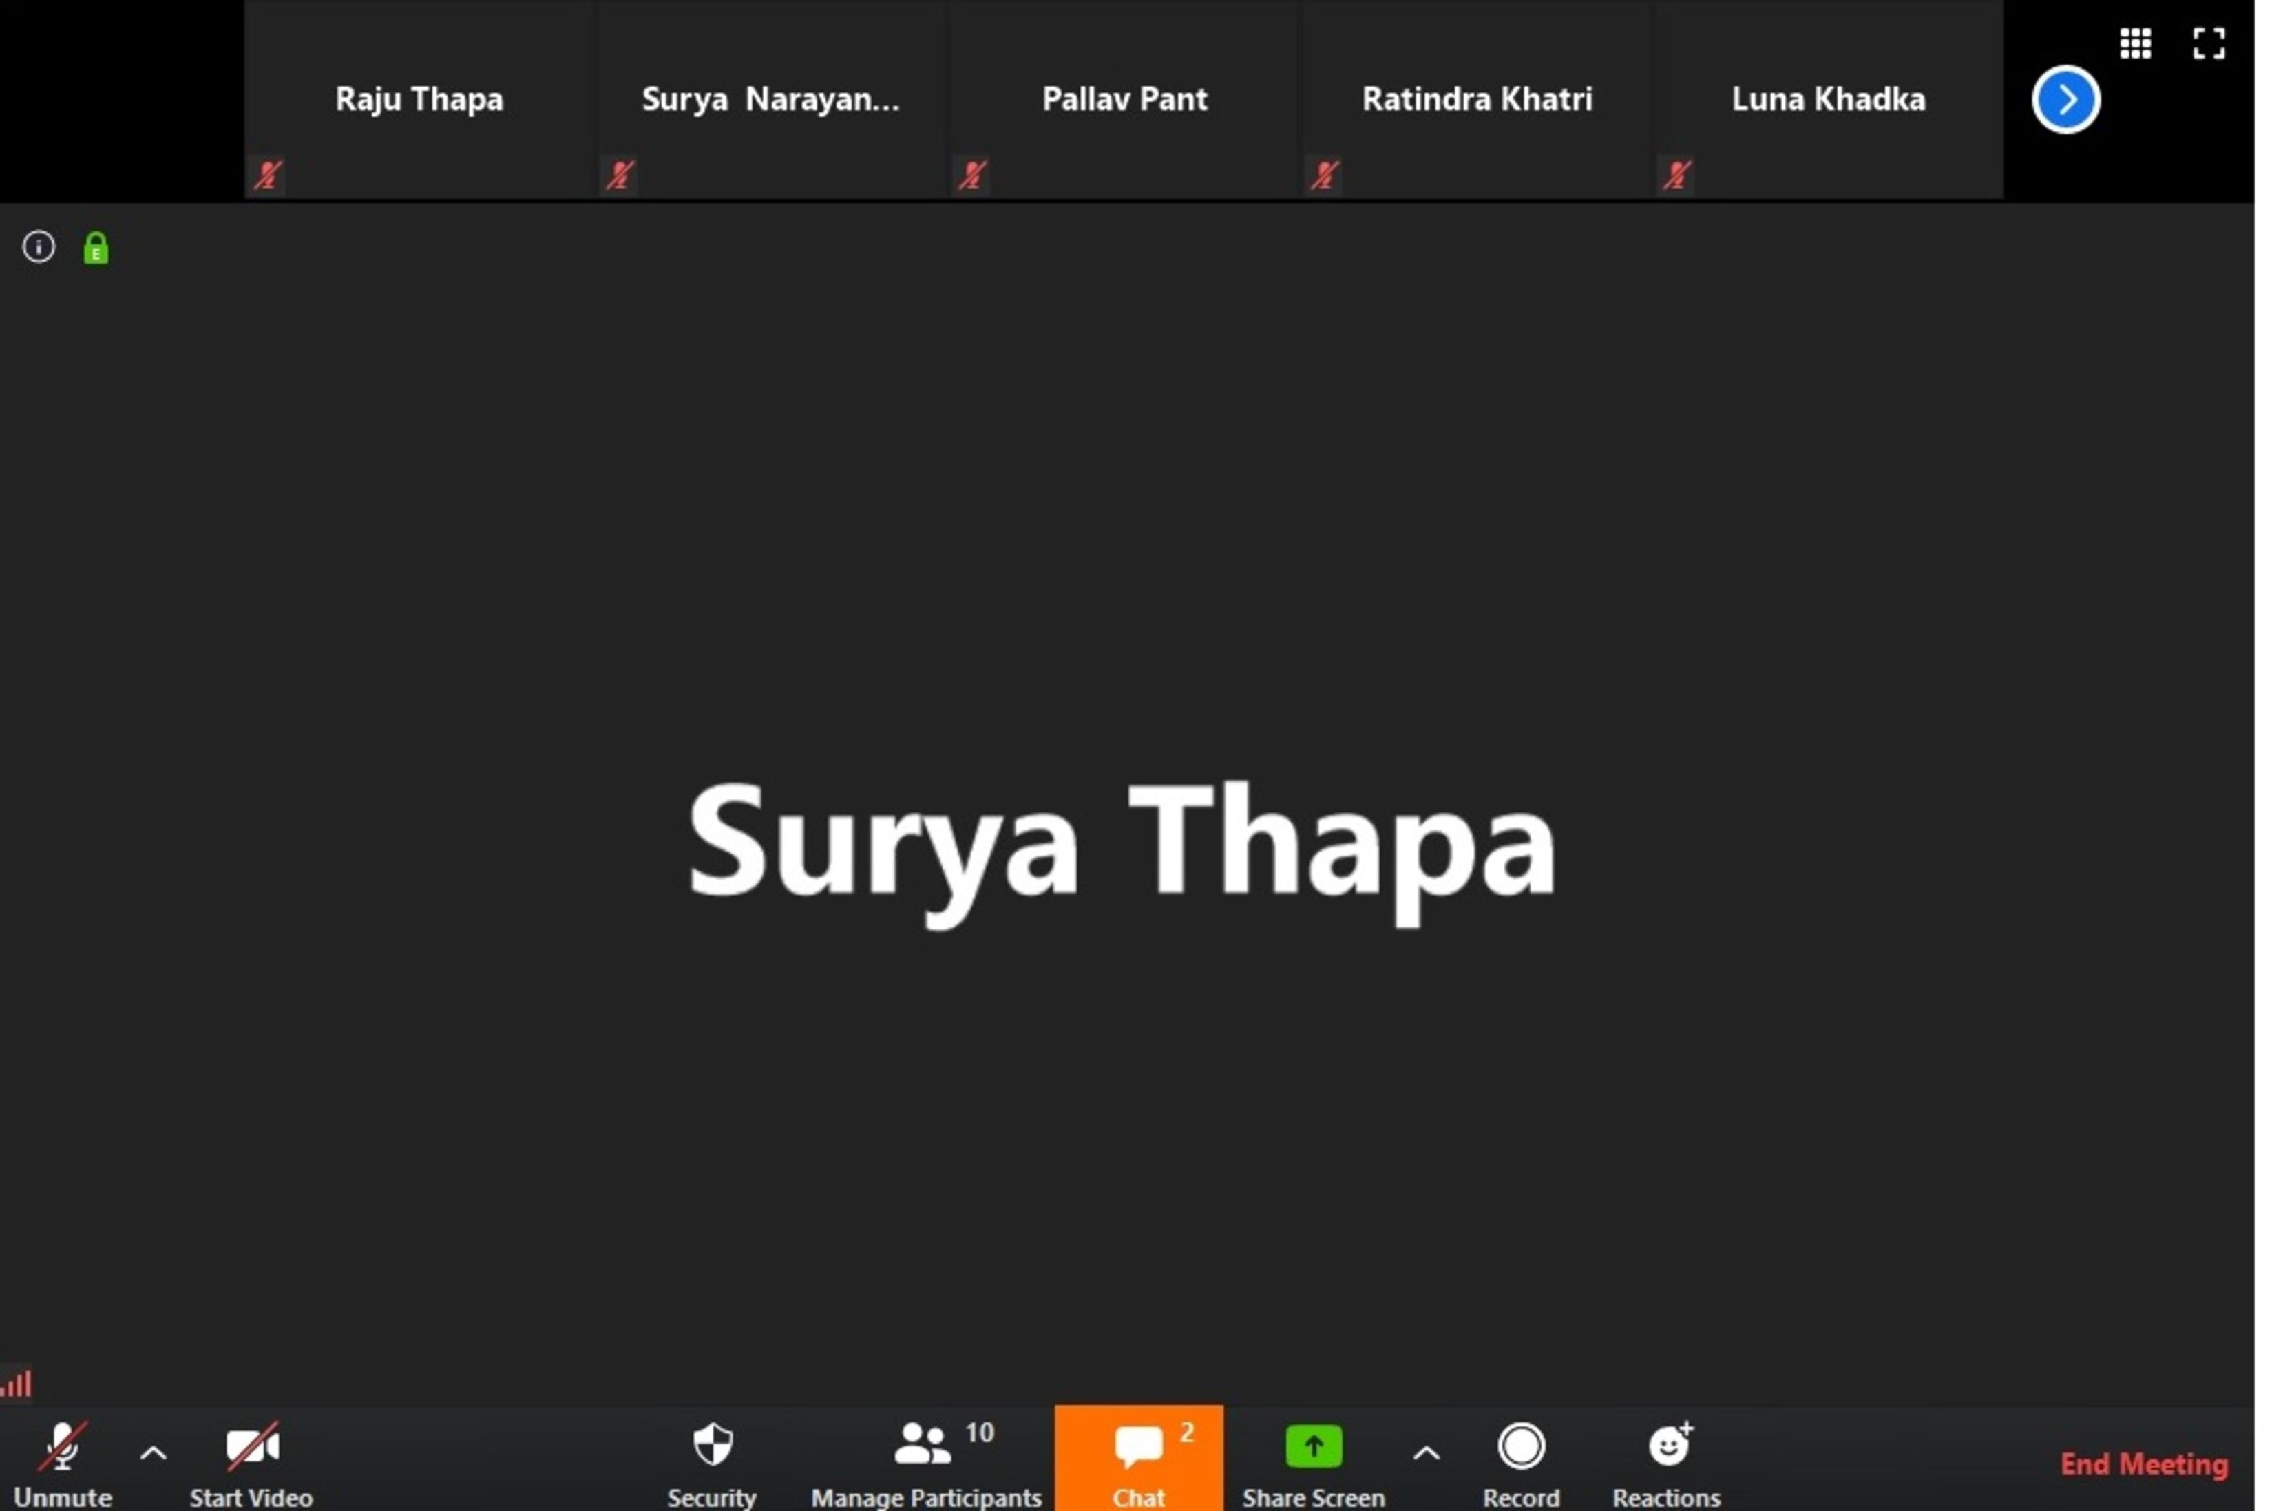Select Raju Thapa participant tile

pos(419,99)
